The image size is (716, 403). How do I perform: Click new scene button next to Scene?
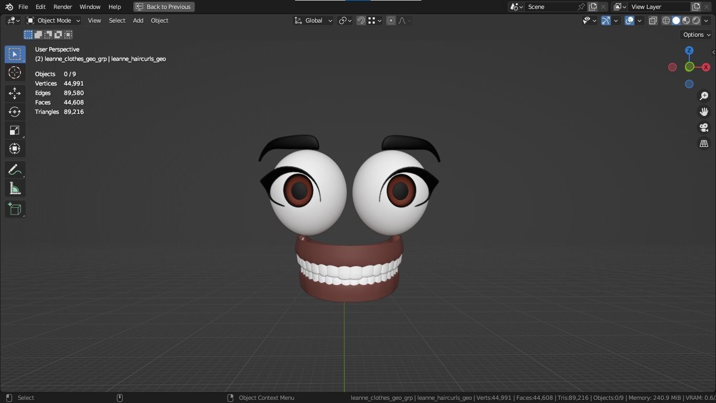coord(593,7)
